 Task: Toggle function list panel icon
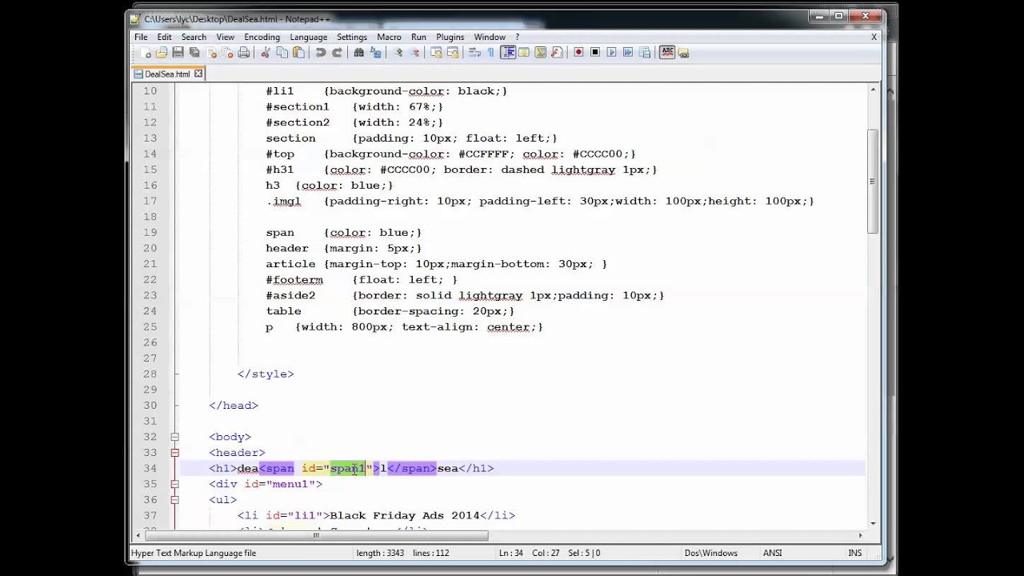556,53
